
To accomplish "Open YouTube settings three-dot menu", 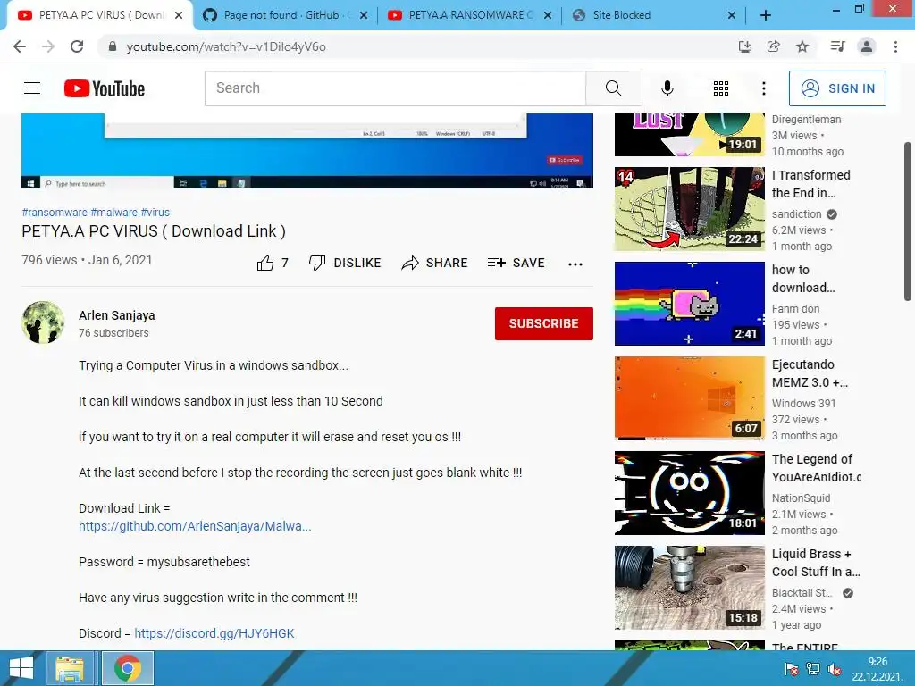I will 763,88.
